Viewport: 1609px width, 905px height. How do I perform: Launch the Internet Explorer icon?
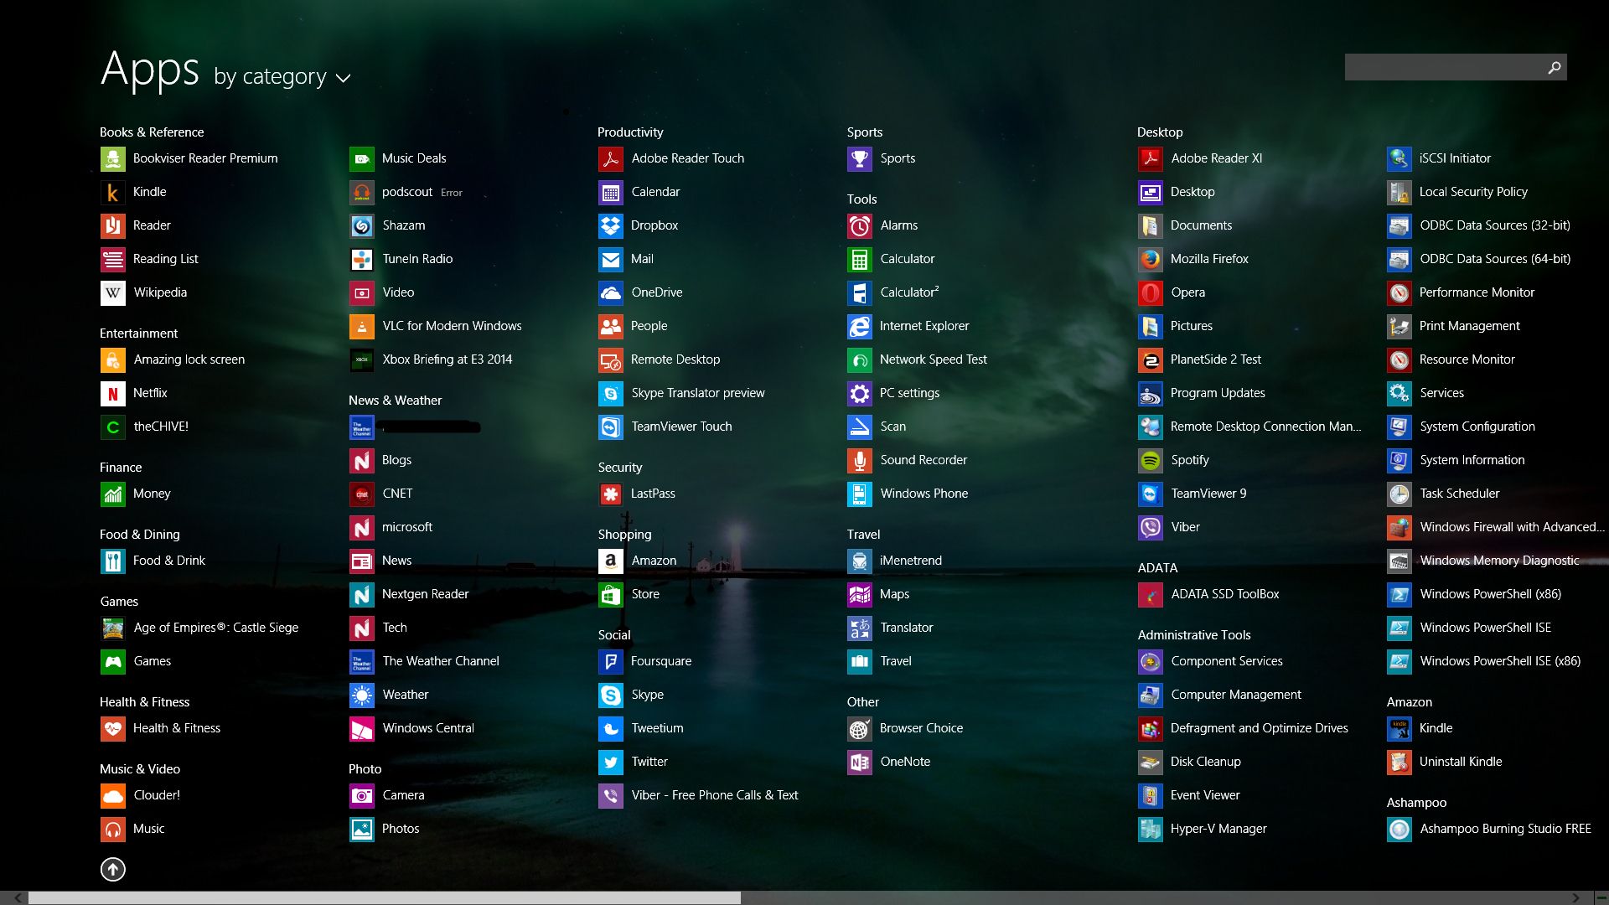pos(859,327)
